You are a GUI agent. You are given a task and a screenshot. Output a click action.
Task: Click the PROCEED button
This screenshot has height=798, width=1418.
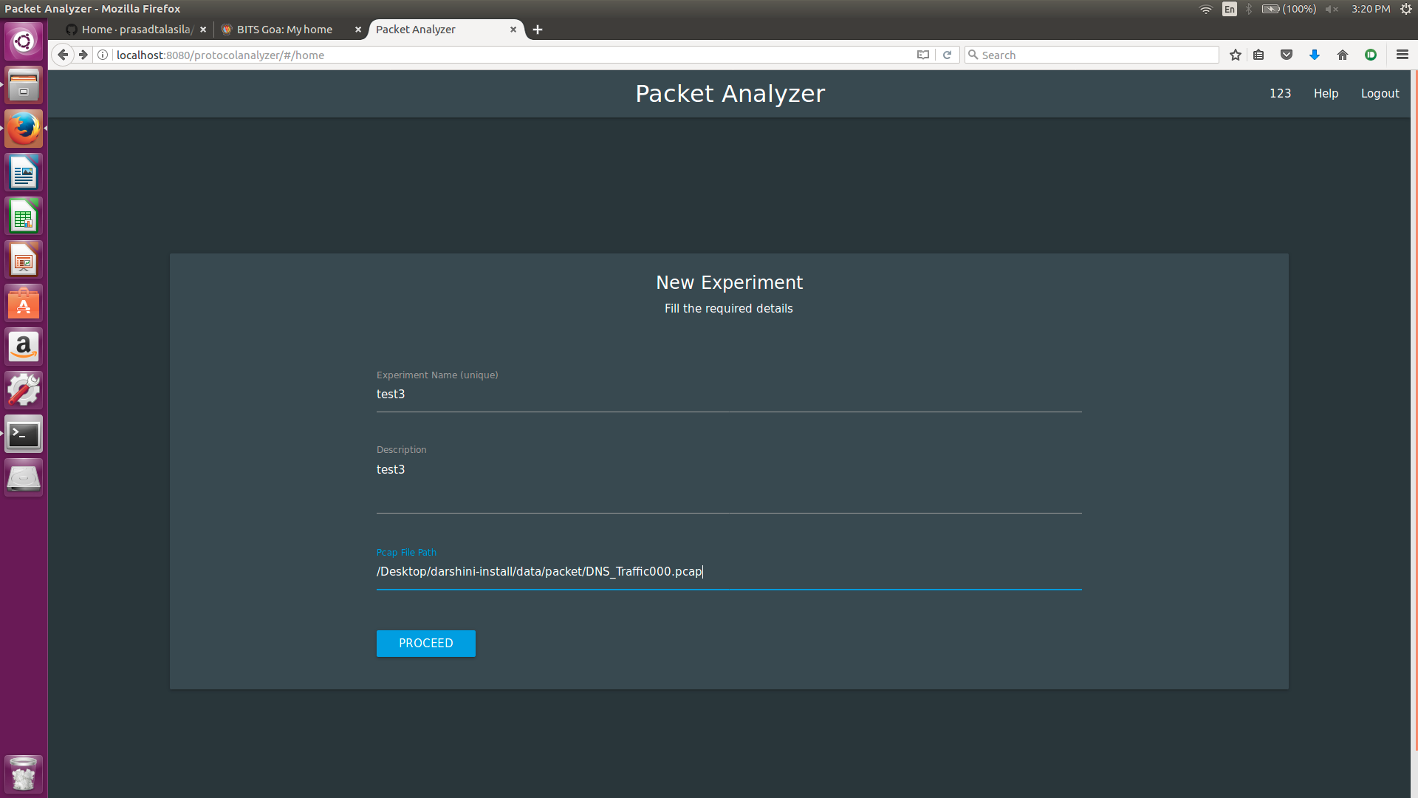pyautogui.click(x=425, y=643)
